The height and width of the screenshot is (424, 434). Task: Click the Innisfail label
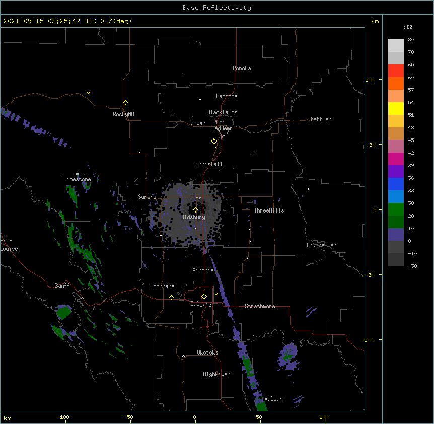(x=209, y=164)
